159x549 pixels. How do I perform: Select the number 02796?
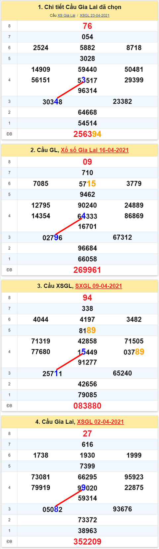point(52,238)
